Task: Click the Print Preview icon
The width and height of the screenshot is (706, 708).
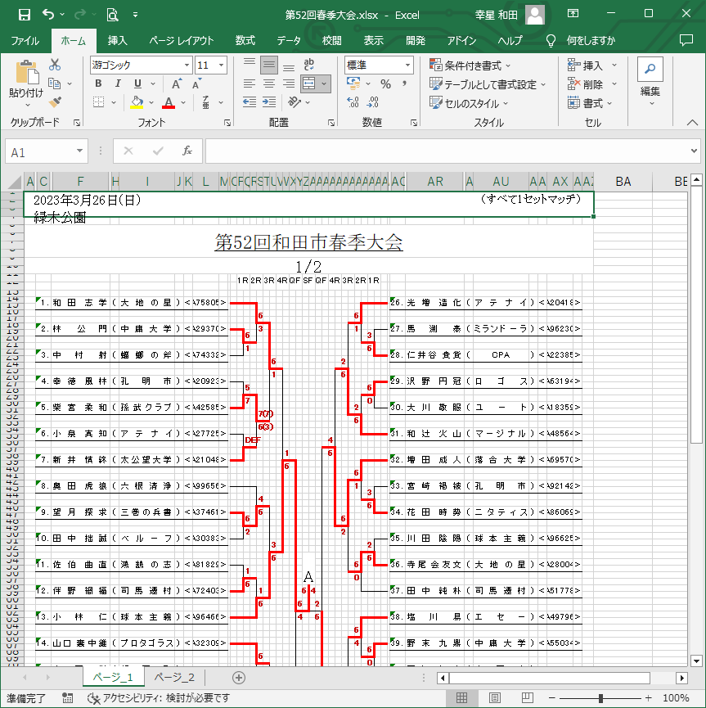Action: point(112,15)
